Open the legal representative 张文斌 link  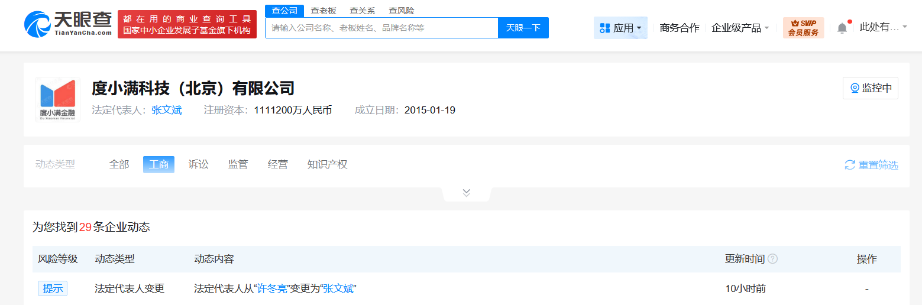(167, 110)
